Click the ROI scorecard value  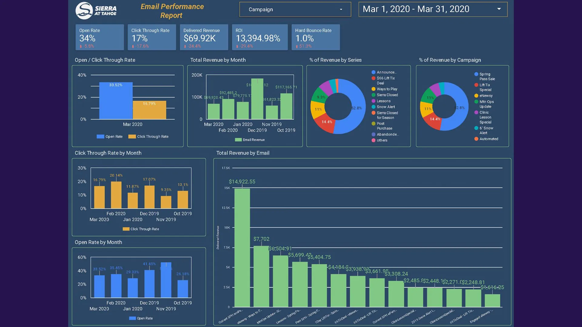(258, 38)
